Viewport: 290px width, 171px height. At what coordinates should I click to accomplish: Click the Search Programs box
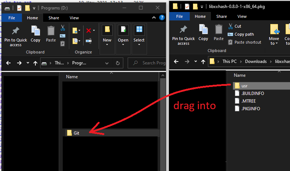click(147, 63)
